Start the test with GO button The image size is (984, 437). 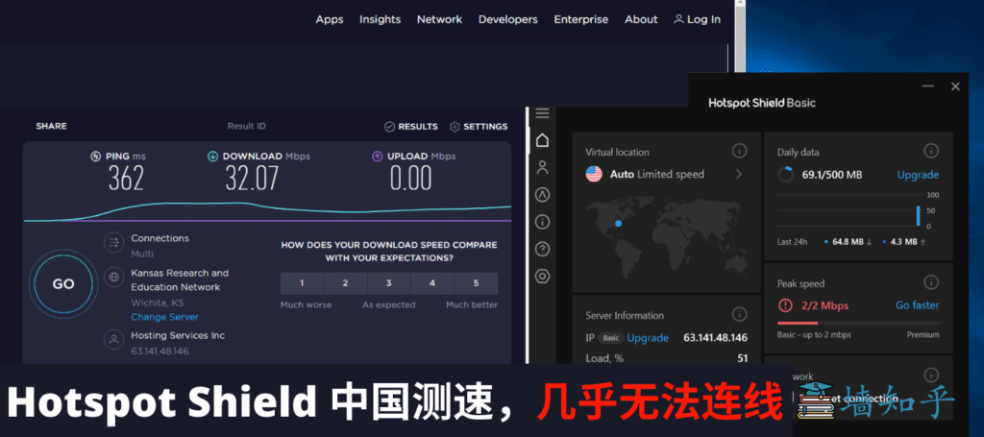pos(63,284)
